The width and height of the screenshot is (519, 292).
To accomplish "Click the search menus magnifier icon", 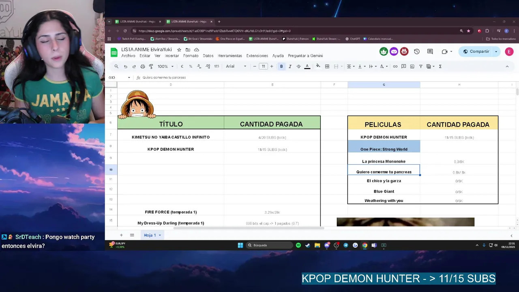I will [116, 67].
